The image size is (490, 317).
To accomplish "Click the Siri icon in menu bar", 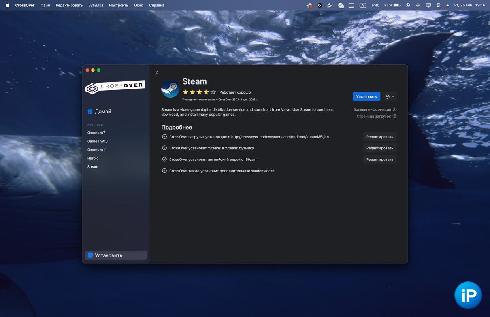I will [447, 5].
